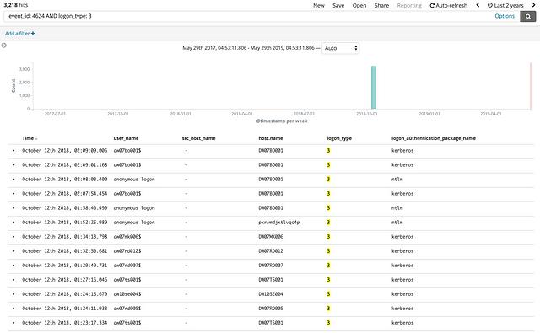Click host DW10SE004 cell
Viewport: 540px width, 333px height.
[x=271, y=294]
